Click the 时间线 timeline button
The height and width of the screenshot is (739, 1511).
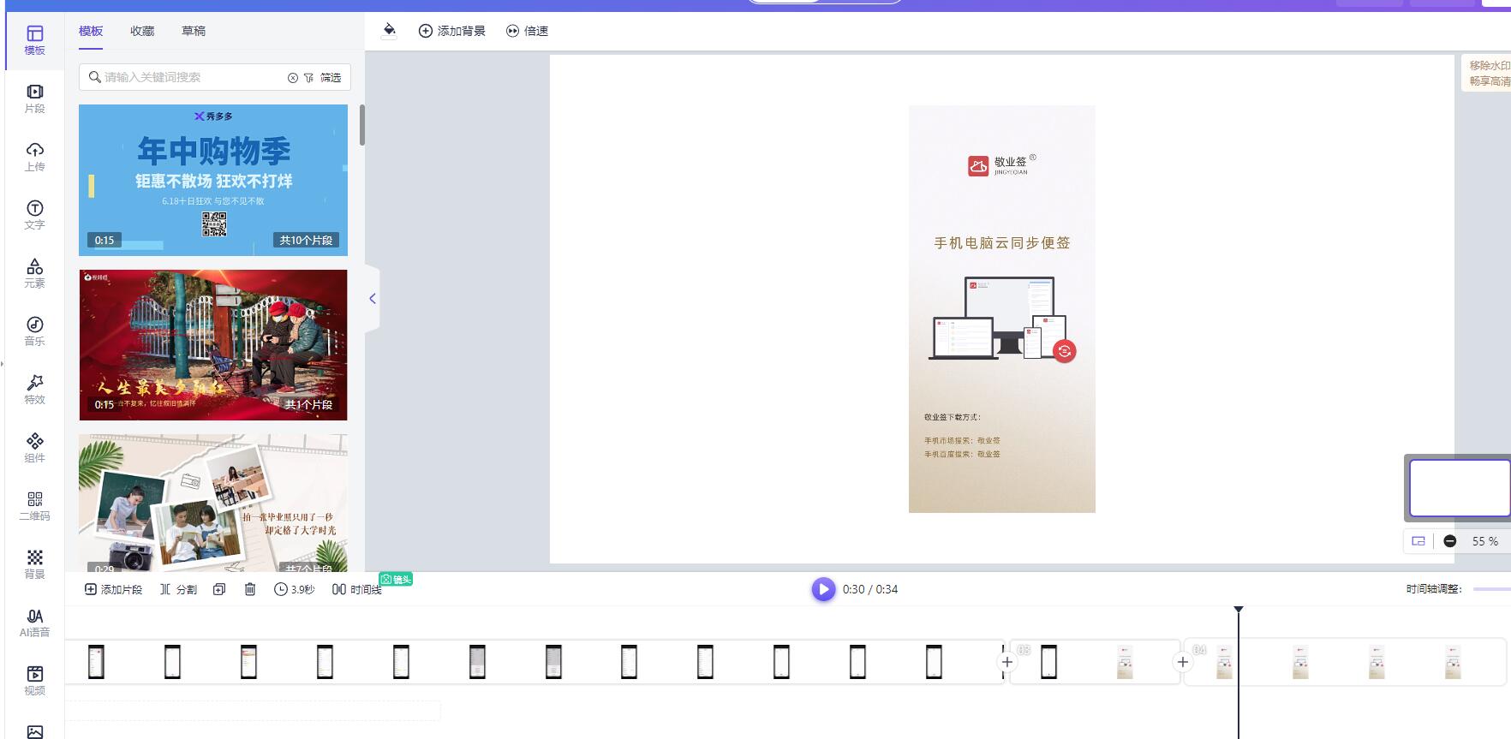(356, 589)
